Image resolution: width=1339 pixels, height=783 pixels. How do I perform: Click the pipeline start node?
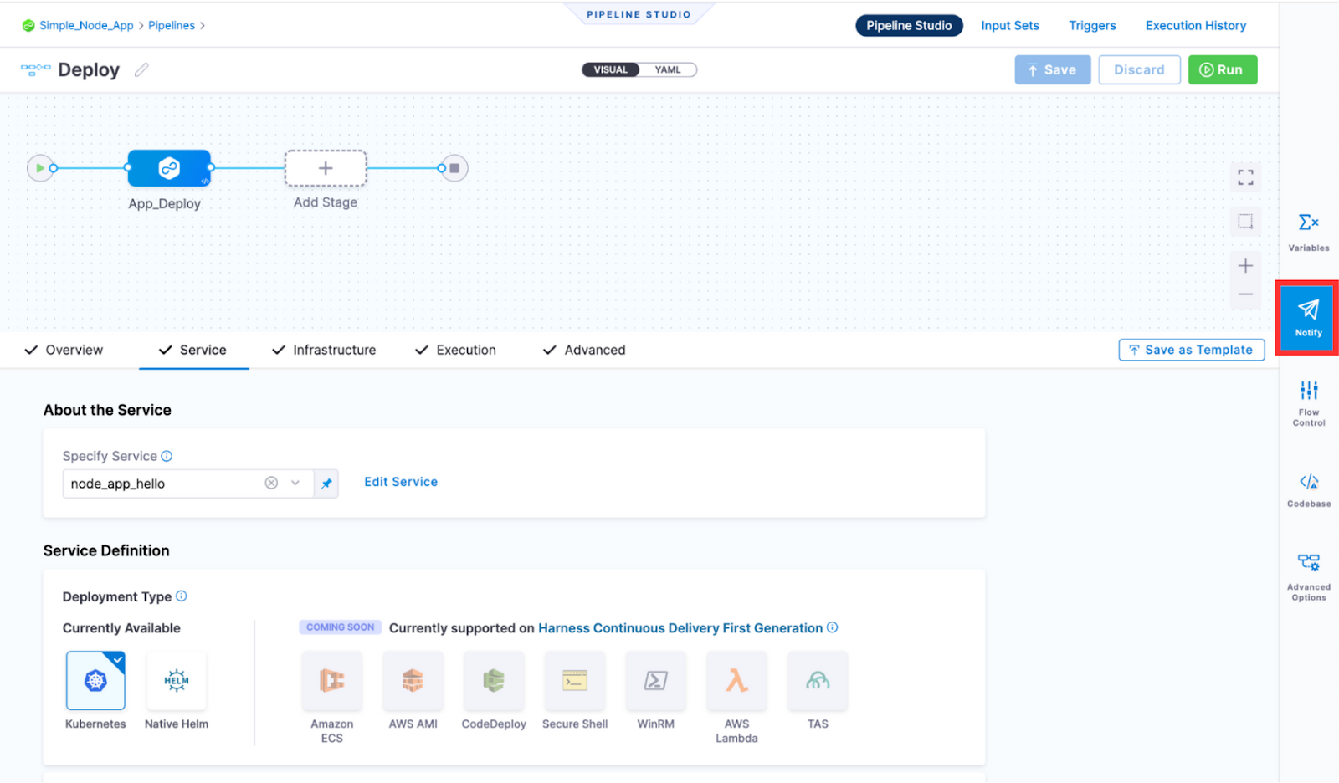click(38, 168)
